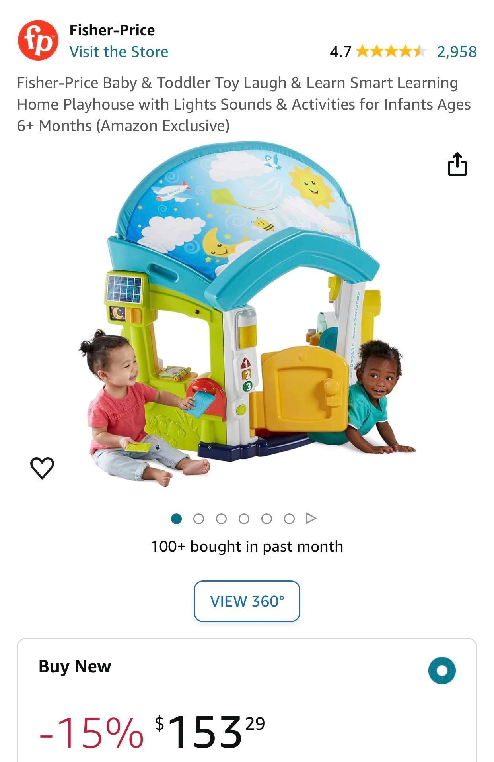Jump to third image carousel dot
Viewport: 494px width, 762px height.
tap(221, 519)
